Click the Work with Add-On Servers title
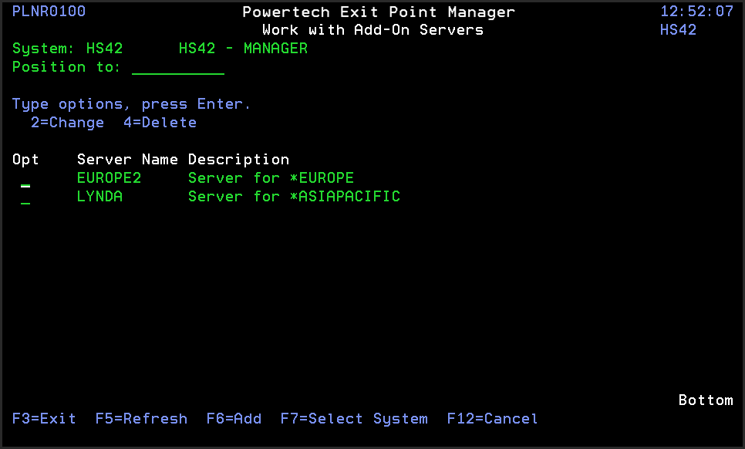 point(371,29)
